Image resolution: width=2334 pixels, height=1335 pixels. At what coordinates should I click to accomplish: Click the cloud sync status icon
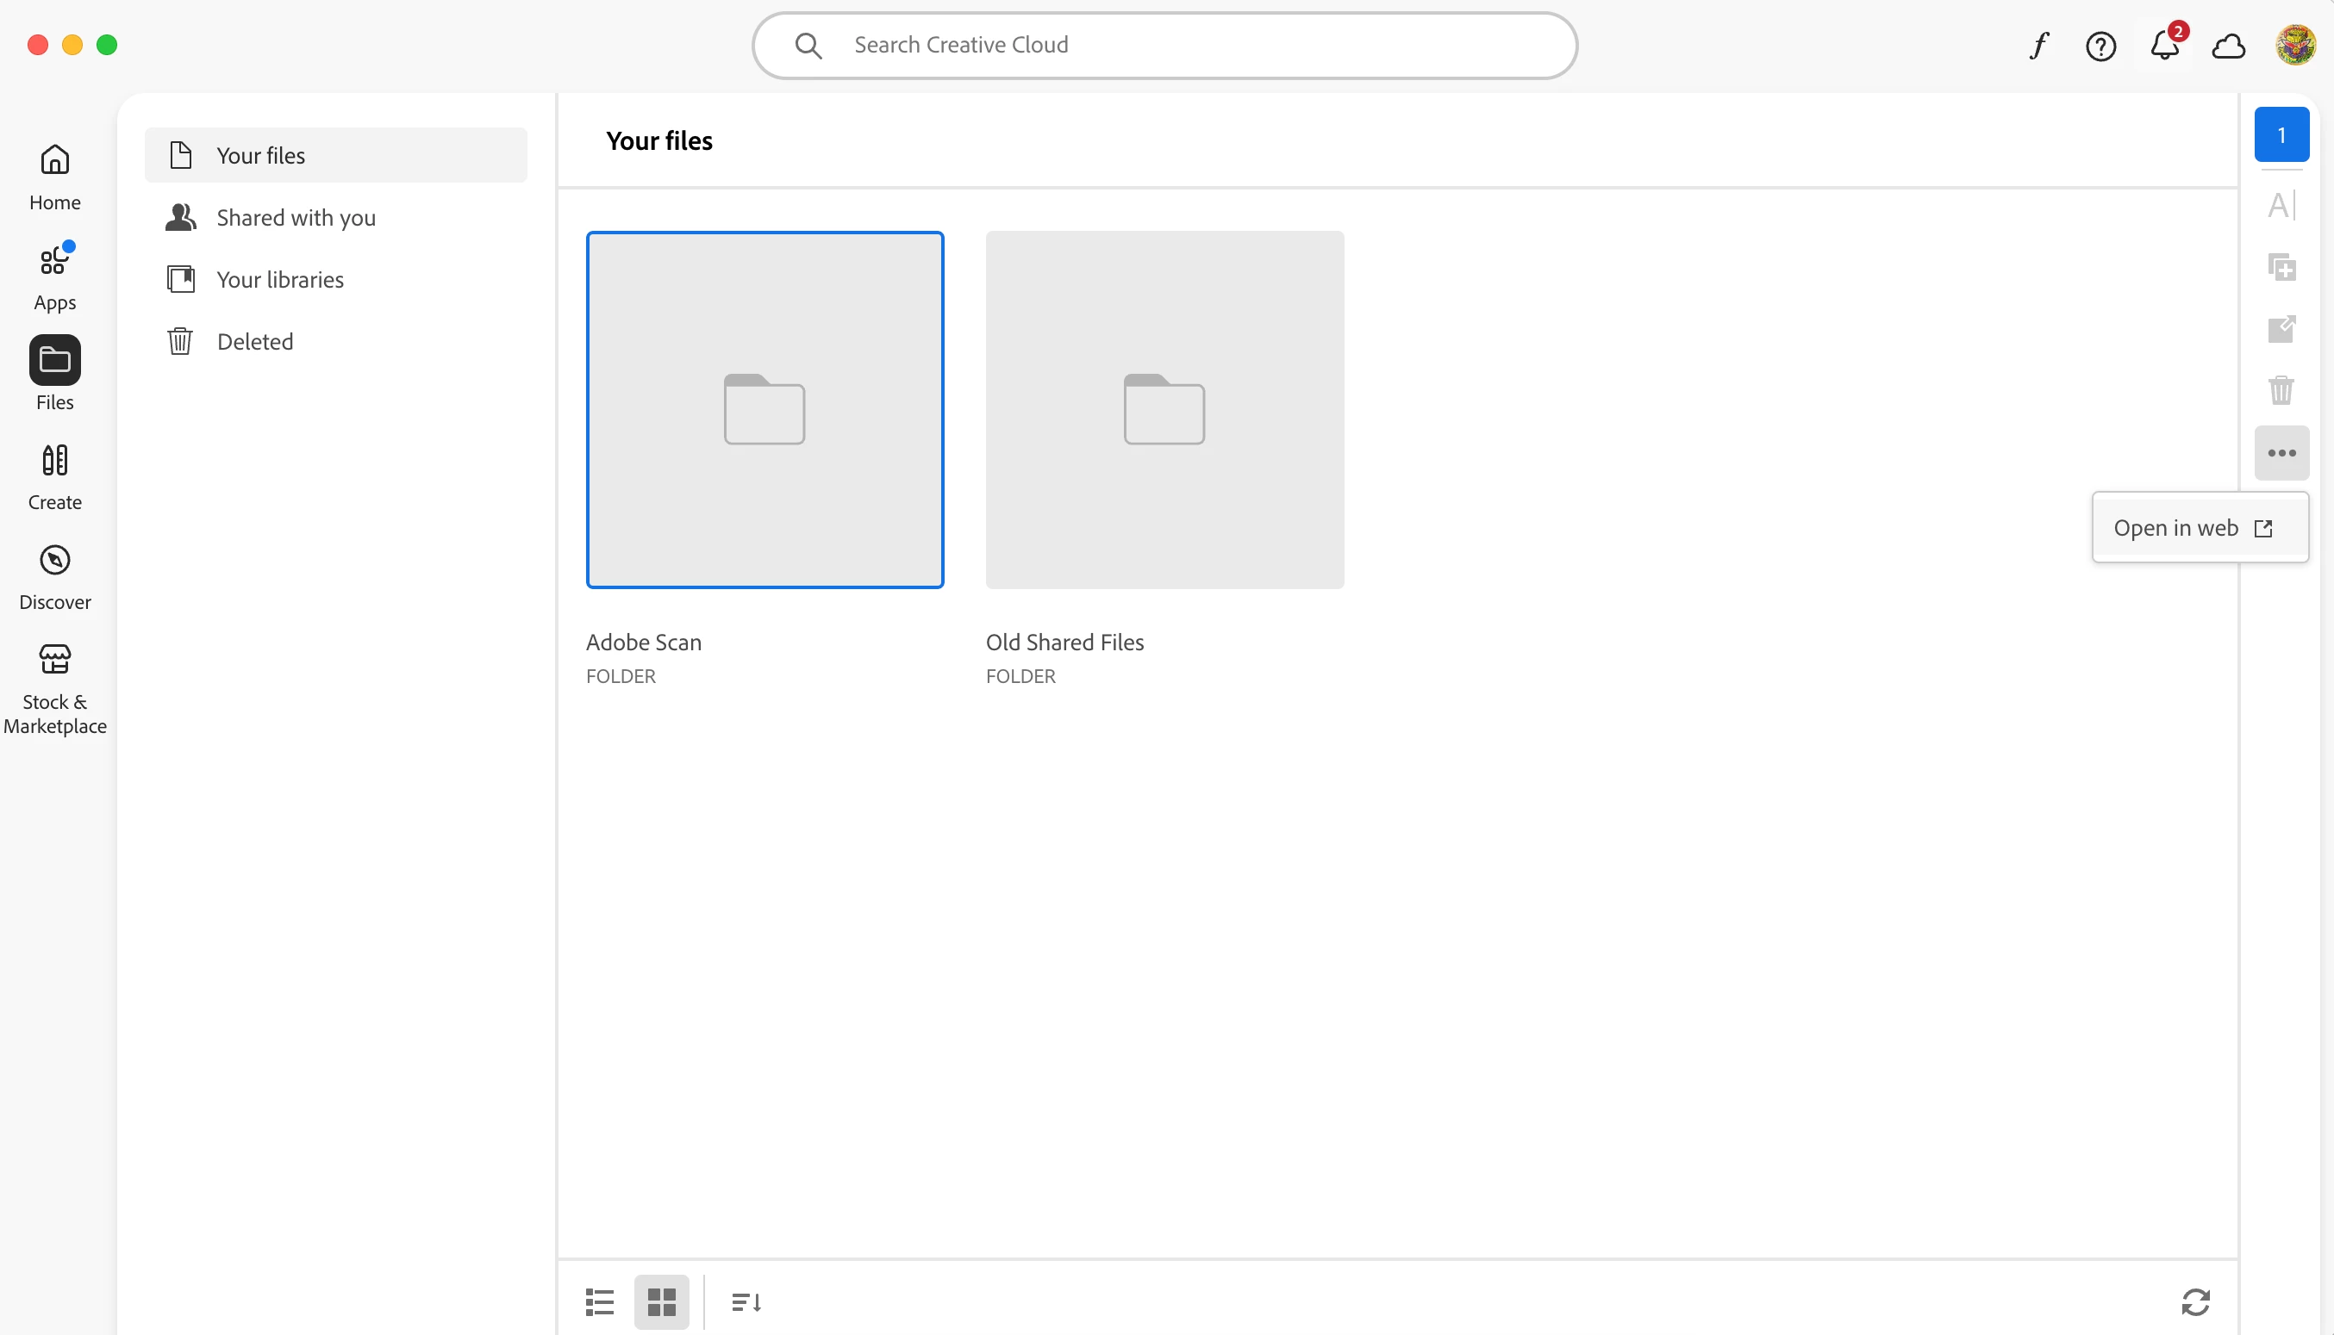point(2229,46)
